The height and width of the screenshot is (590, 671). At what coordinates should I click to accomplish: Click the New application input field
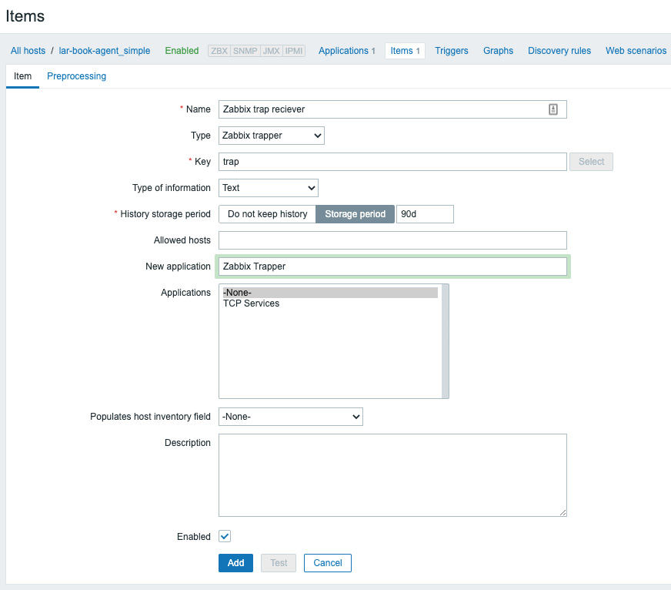393,266
